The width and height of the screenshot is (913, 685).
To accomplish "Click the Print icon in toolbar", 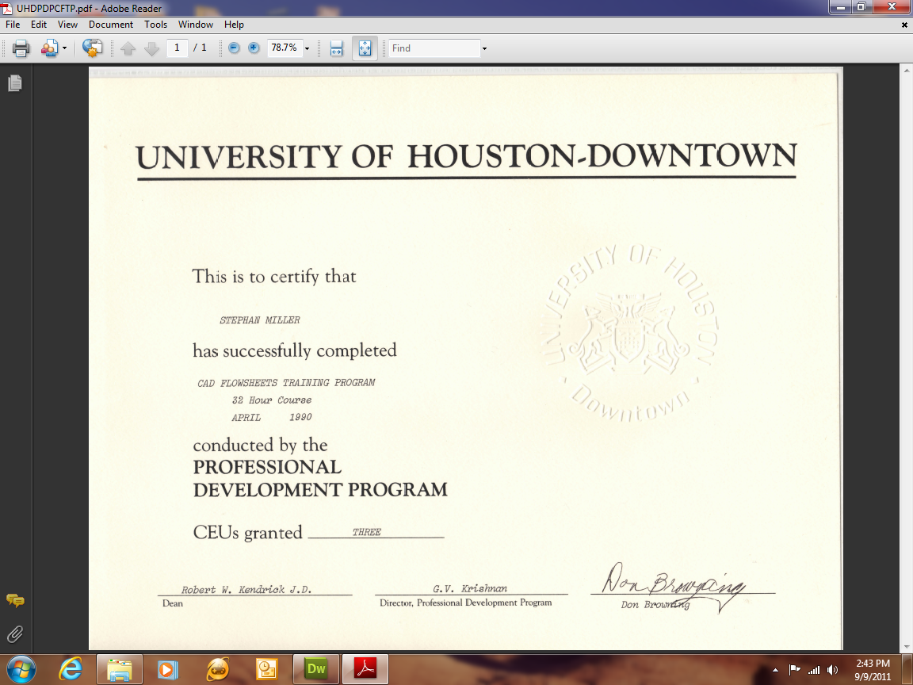I will click(x=21, y=48).
